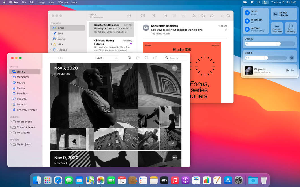The width and height of the screenshot is (300, 187).
Task: Open the Window menu
Action: click(63, 2)
